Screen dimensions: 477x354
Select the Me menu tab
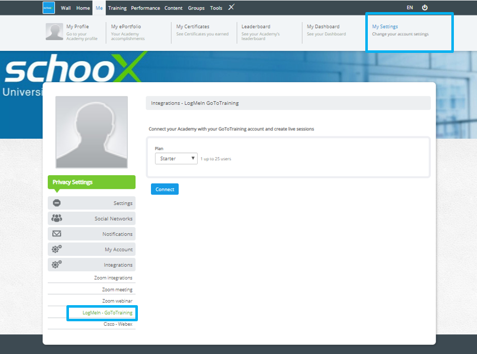pyautogui.click(x=99, y=8)
